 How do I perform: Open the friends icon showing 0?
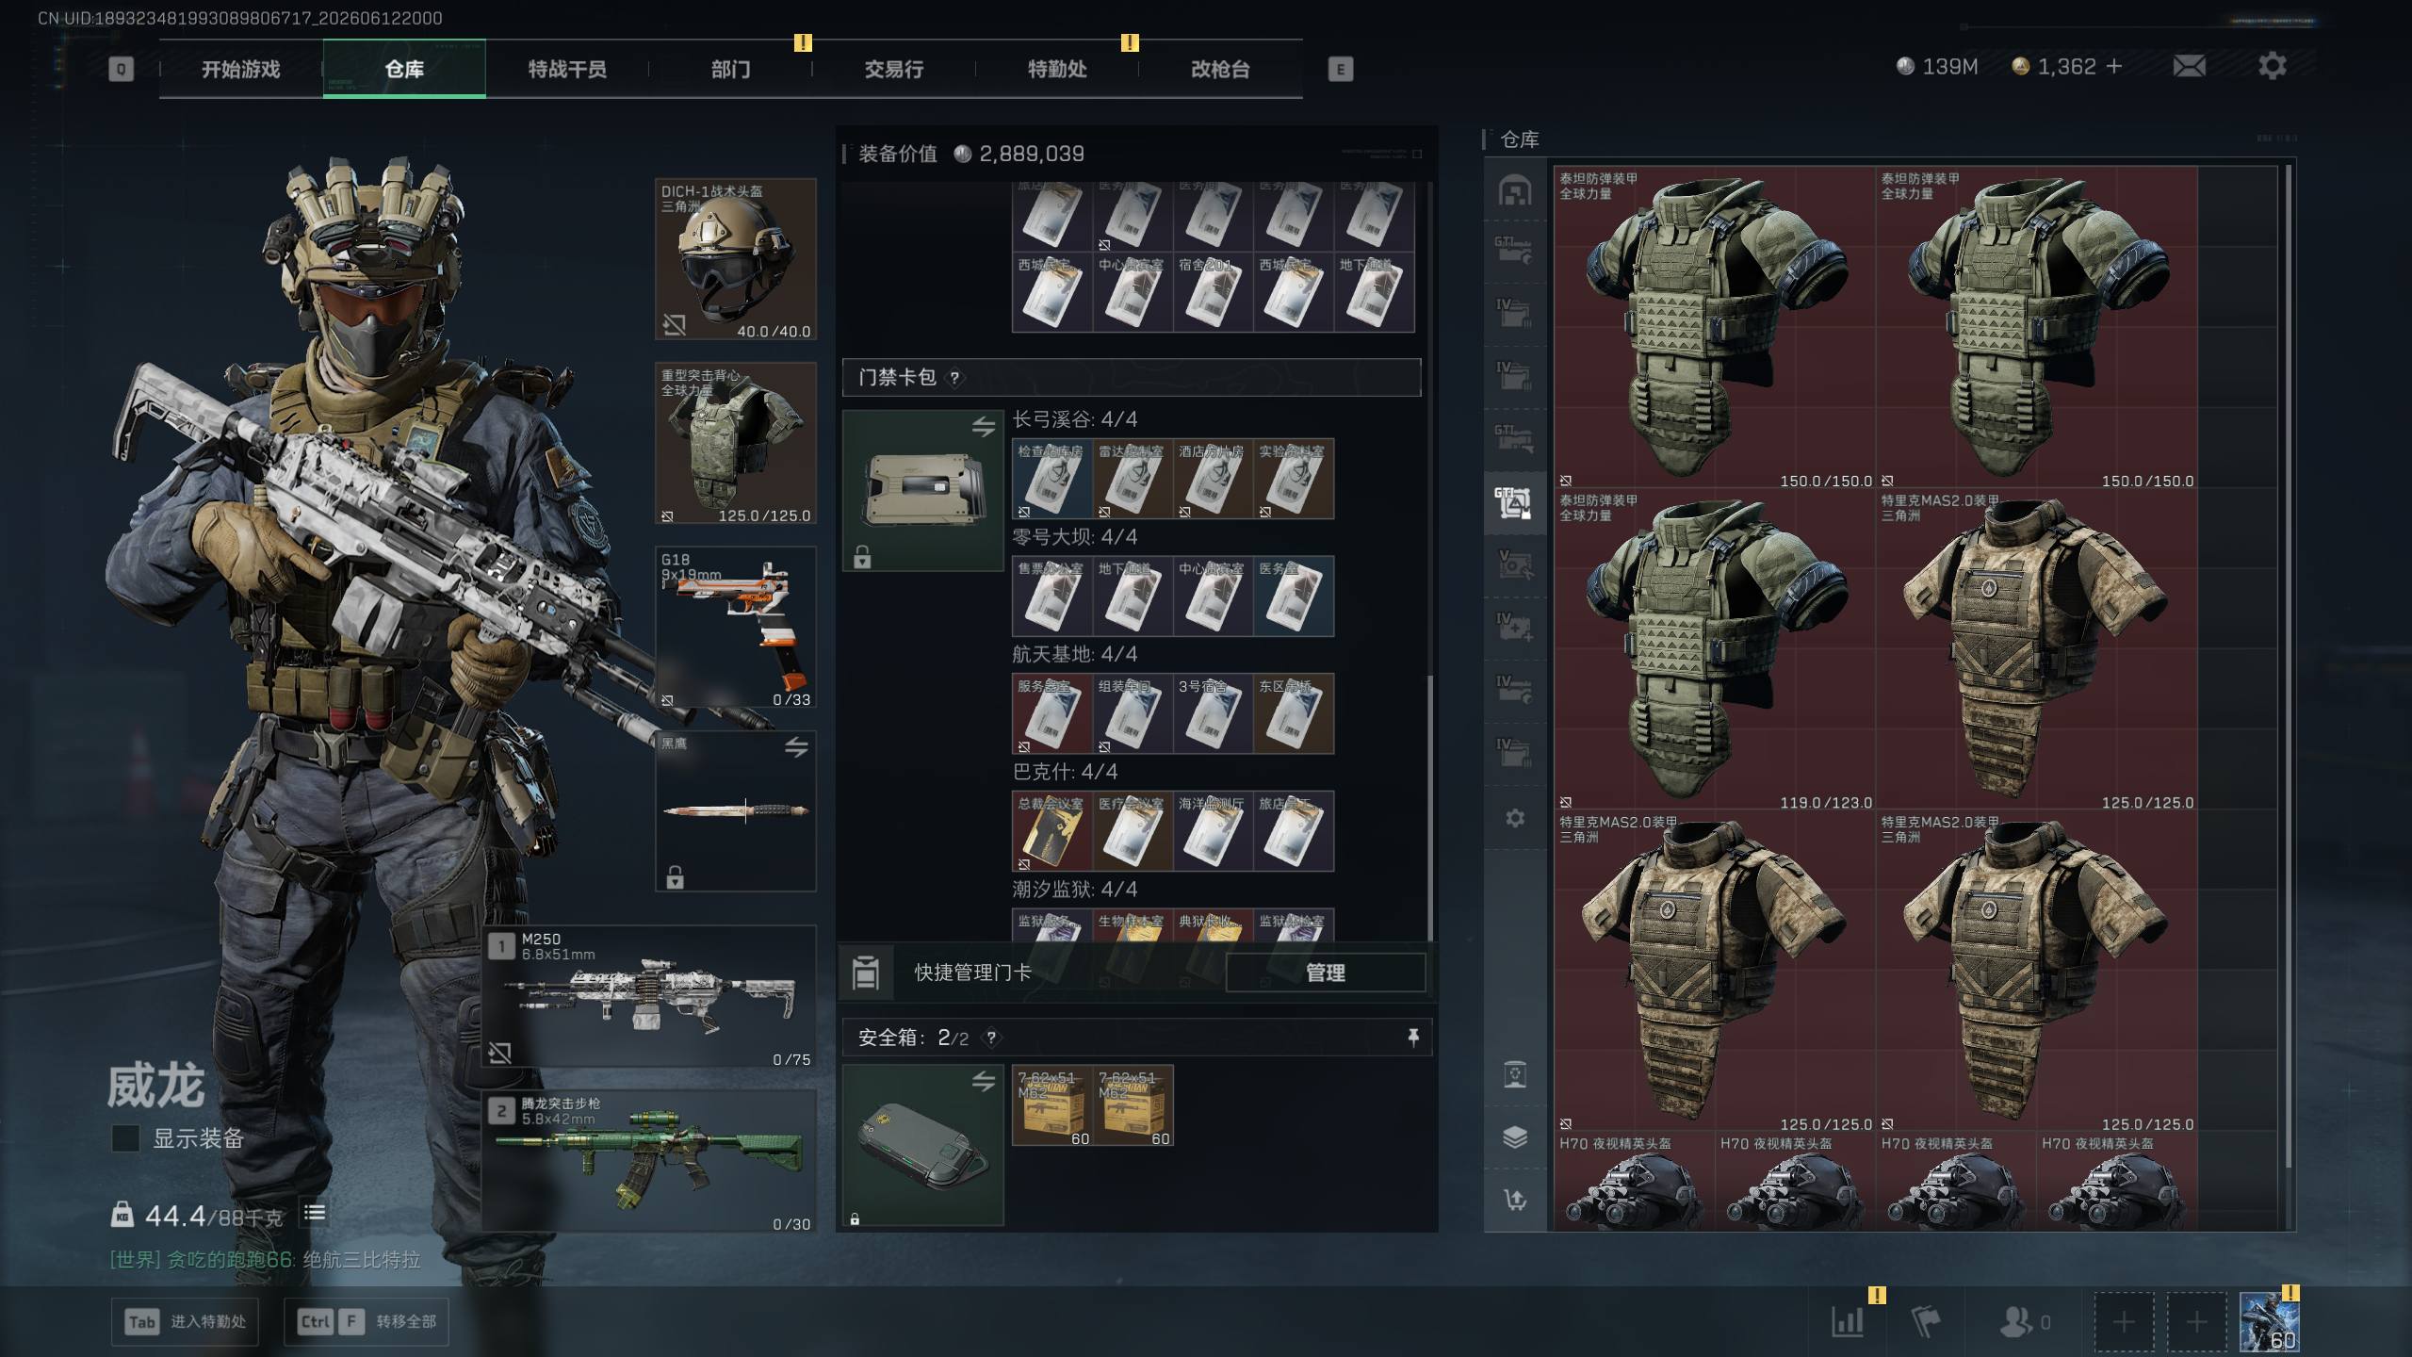coord(2024,1322)
